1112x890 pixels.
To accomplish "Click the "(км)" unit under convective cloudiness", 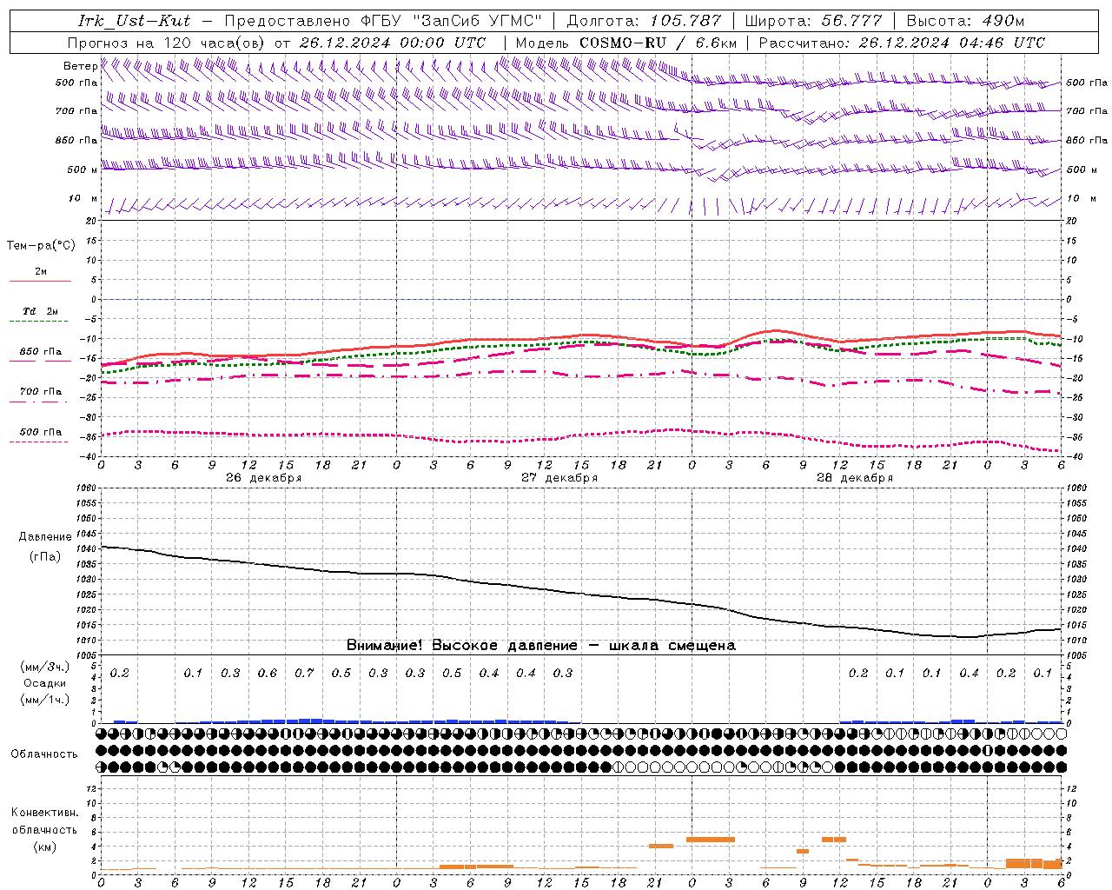I will point(44,847).
